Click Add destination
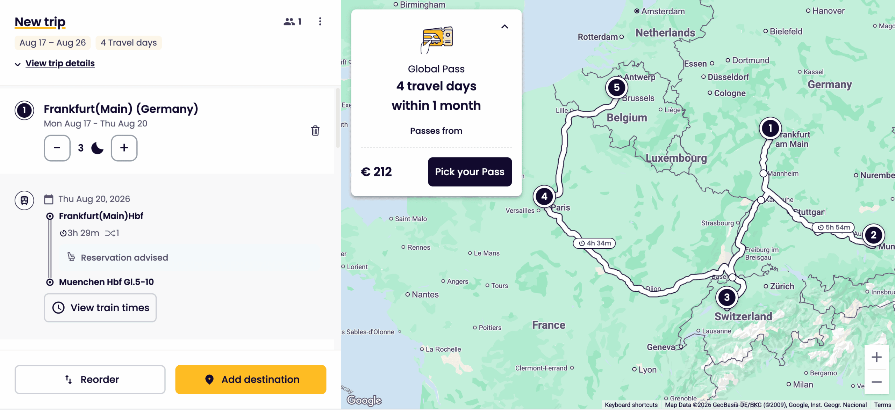This screenshot has height=410, width=895. [x=251, y=380]
